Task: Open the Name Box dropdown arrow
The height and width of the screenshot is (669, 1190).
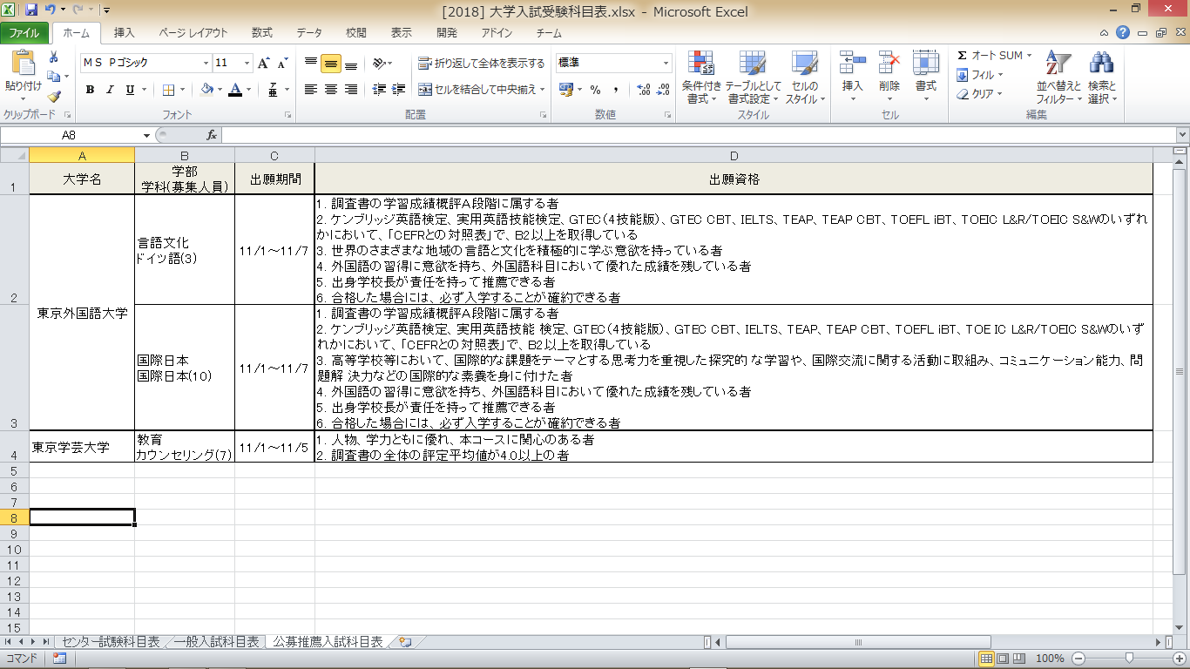Action: 146,136
